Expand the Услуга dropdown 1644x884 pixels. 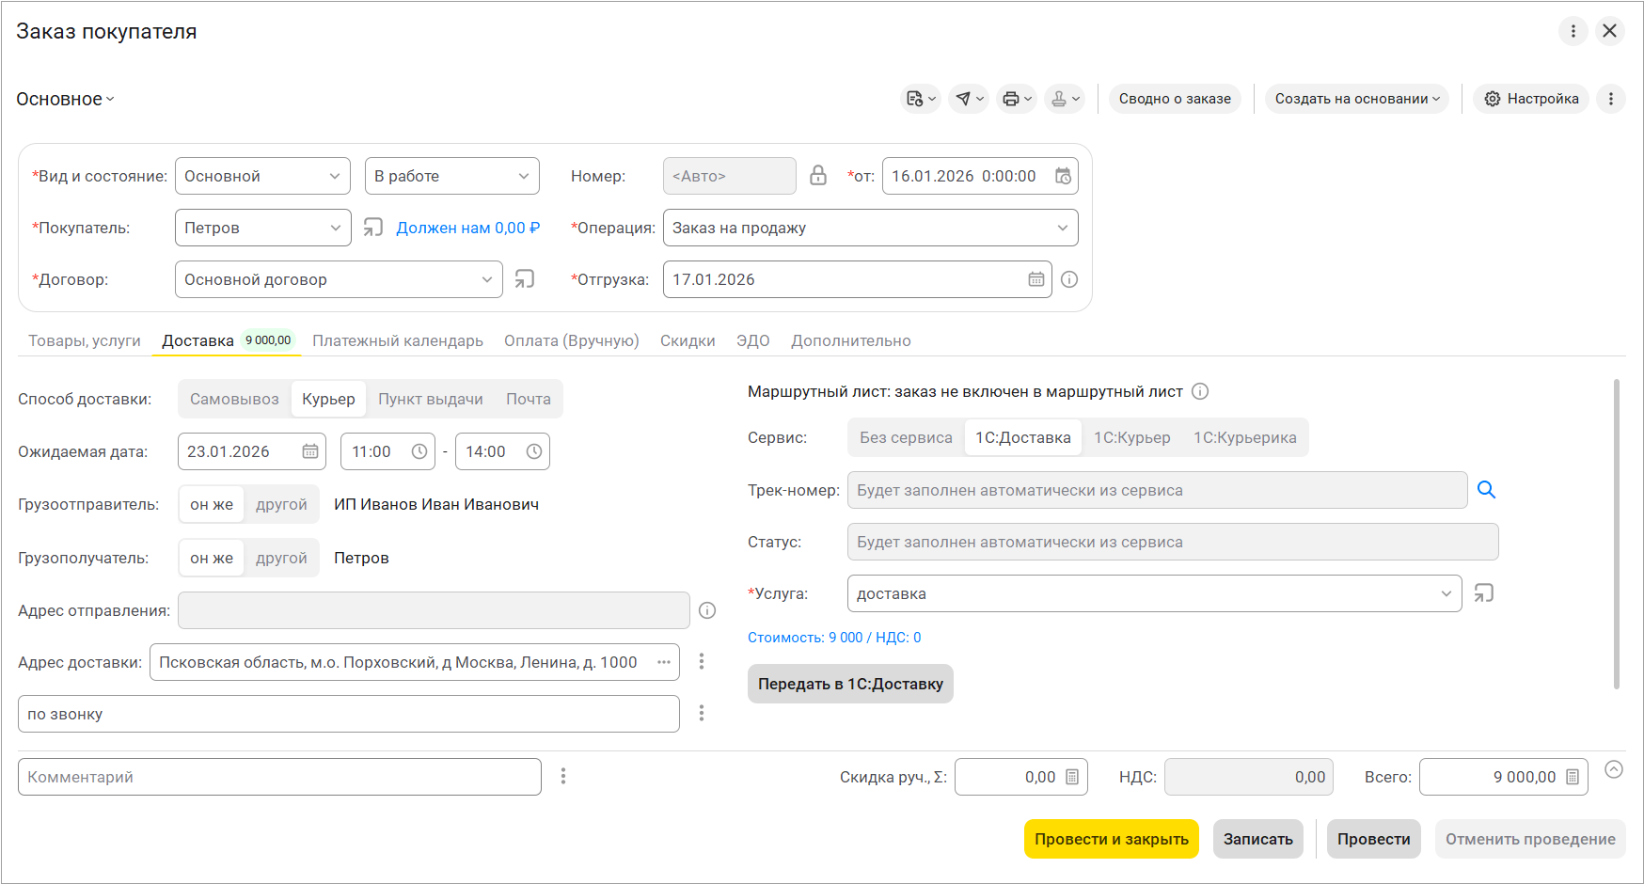pos(1446,593)
